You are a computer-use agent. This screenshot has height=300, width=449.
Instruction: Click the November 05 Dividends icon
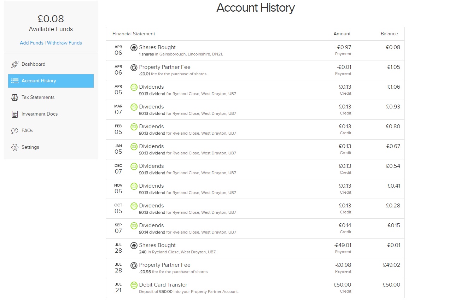134,186
